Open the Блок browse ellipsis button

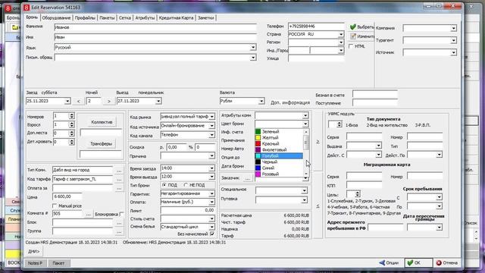tap(119, 223)
